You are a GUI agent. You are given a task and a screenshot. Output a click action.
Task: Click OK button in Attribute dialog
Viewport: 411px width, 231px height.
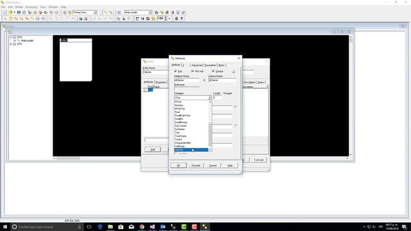(179, 166)
